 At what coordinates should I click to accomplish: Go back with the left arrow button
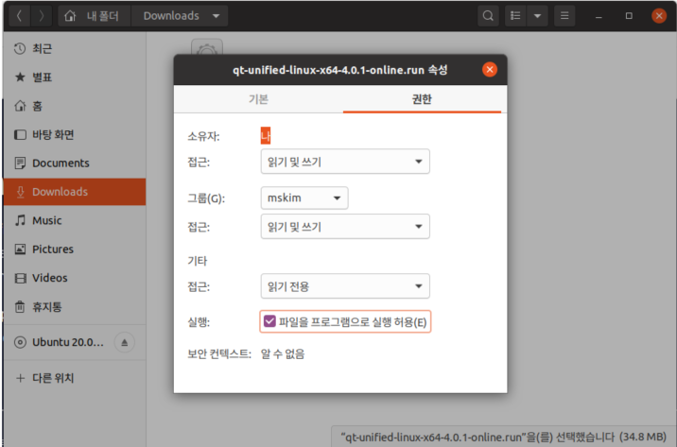19,16
